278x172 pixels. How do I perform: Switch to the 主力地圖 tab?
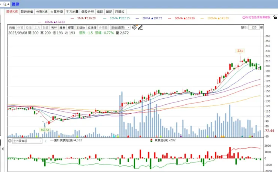72,12
